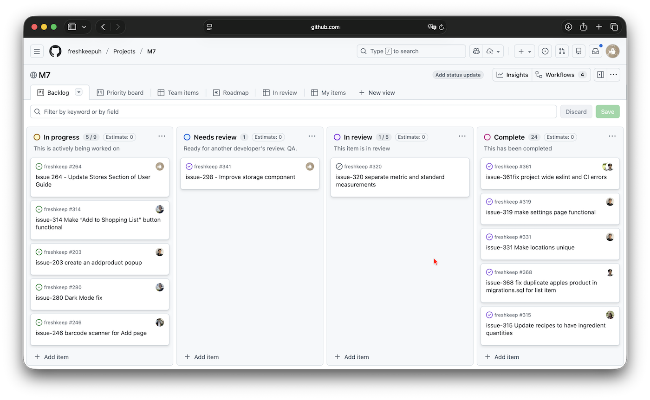Open the Pull requests icon in header
Image resolution: width=650 pixels, height=400 pixels.
562,51
